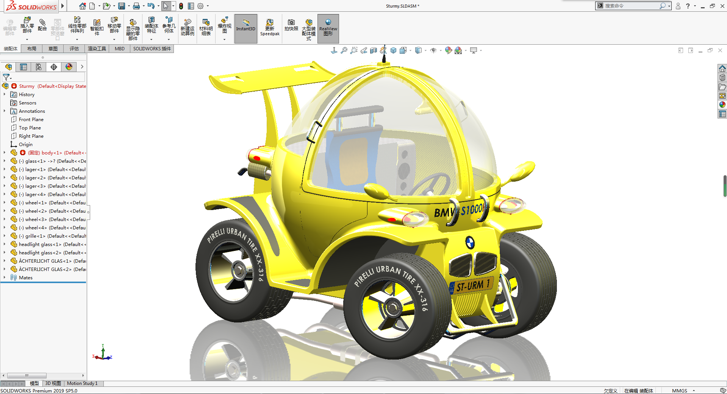Toggle Large Assembly Mode (大型装配体模式)
This screenshot has width=727, height=394.
pyautogui.click(x=309, y=29)
